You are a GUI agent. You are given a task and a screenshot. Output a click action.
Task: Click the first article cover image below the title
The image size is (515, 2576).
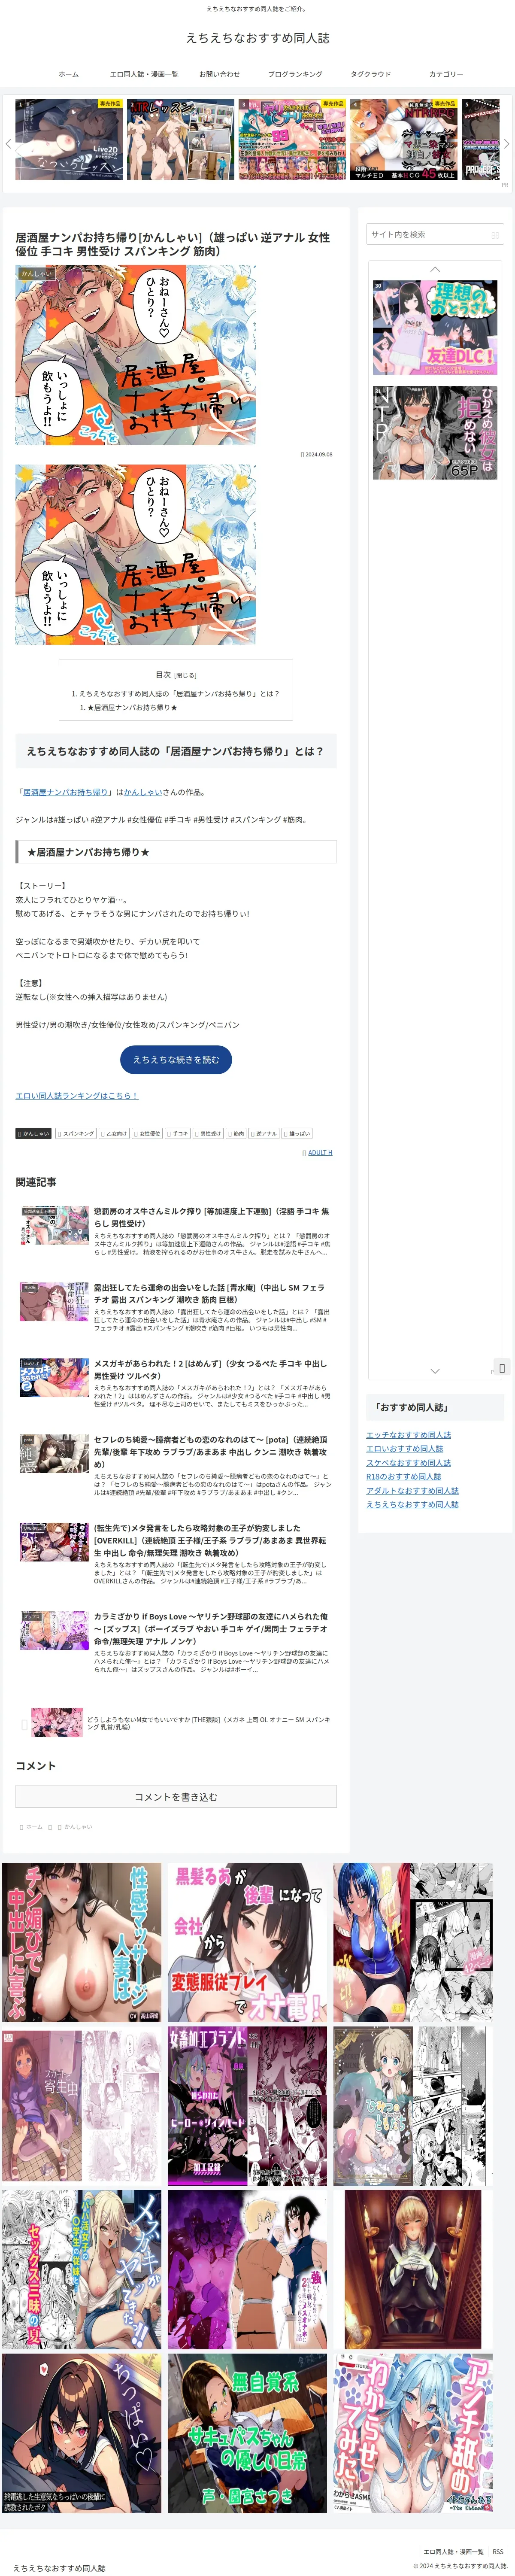tap(135, 354)
